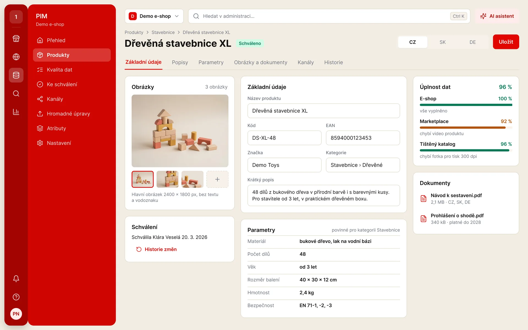Open Nastavení in the sidebar

coord(72,143)
